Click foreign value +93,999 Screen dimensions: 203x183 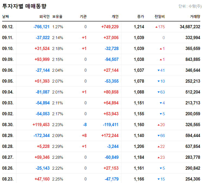click(x=42, y=59)
